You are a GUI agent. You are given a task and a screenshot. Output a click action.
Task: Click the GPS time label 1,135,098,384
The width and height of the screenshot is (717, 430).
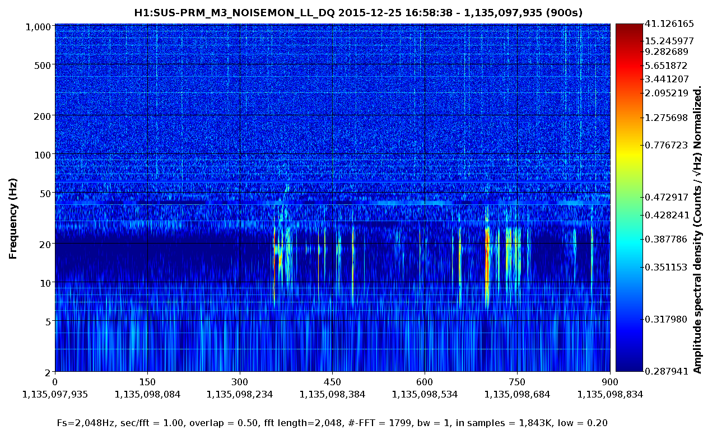tap(332, 394)
